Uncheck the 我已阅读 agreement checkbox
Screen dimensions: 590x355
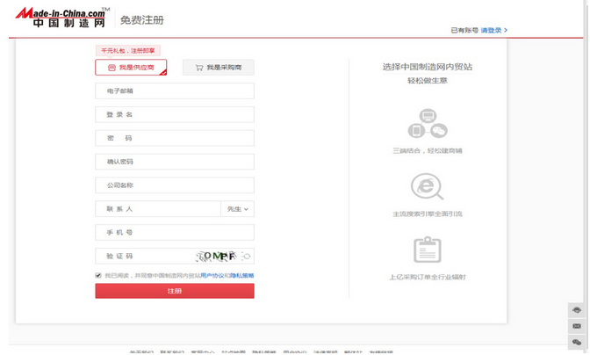click(x=98, y=276)
